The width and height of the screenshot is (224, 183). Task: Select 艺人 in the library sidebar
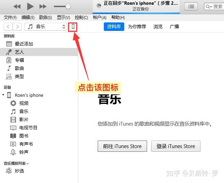39,52
